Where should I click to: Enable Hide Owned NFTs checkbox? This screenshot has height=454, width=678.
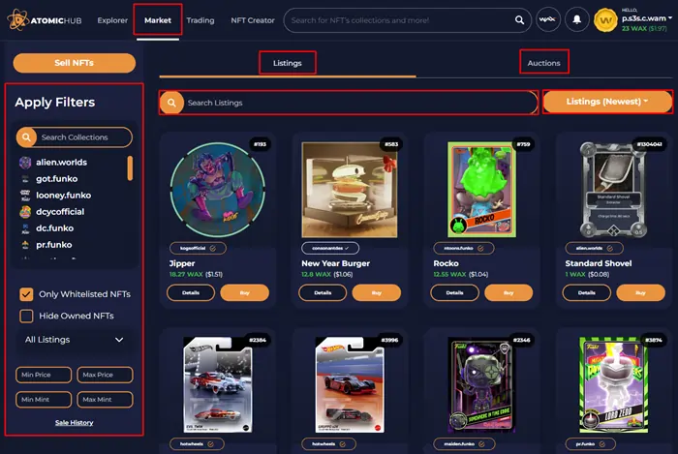(x=26, y=316)
